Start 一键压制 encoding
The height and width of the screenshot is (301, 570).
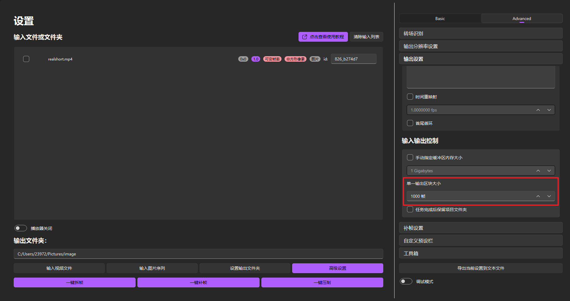click(x=322, y=282)
